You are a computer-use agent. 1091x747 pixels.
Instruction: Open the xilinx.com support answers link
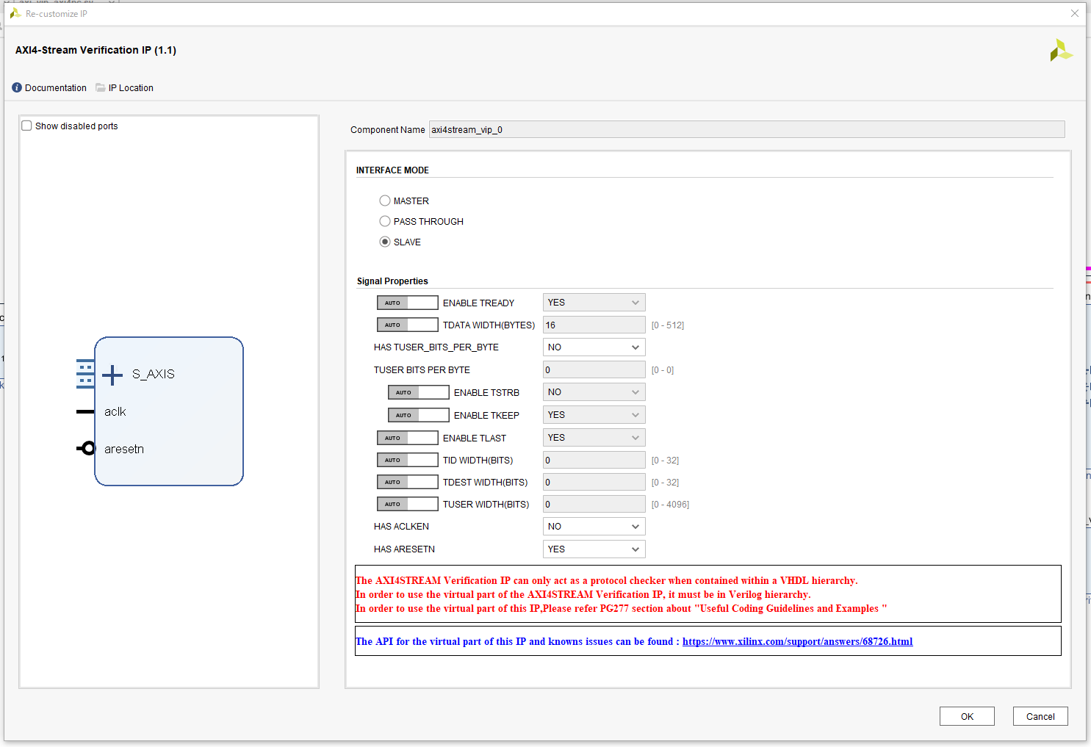click(797, 641)
